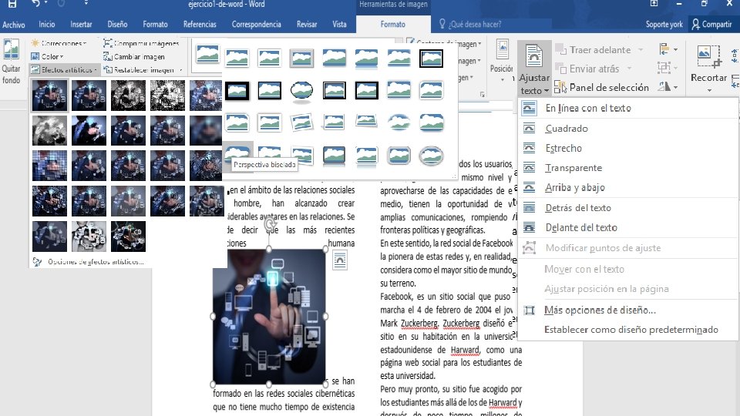The height and width of the screenshot is (416, 740).
Task: Select Herramientas de imagen Formato tab
Action: 393,24
